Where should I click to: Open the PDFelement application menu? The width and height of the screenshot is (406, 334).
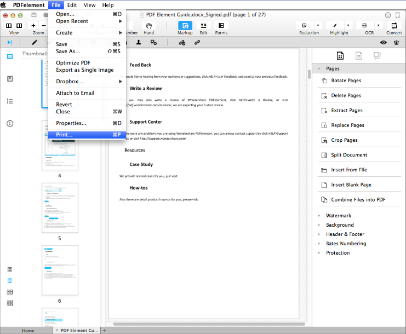(x=28, y=5)
